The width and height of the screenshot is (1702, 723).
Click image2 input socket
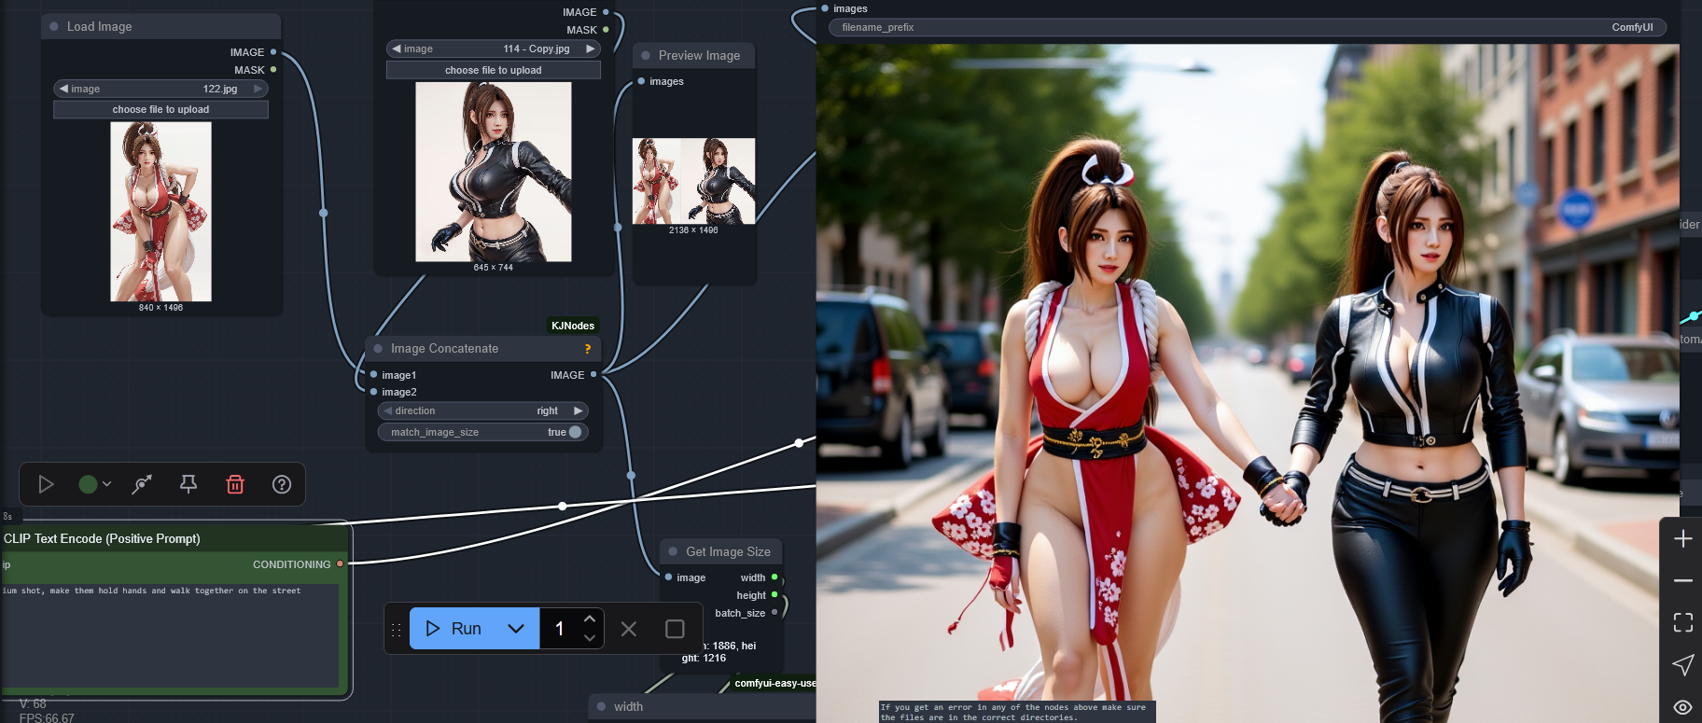(x=374, y=392)
